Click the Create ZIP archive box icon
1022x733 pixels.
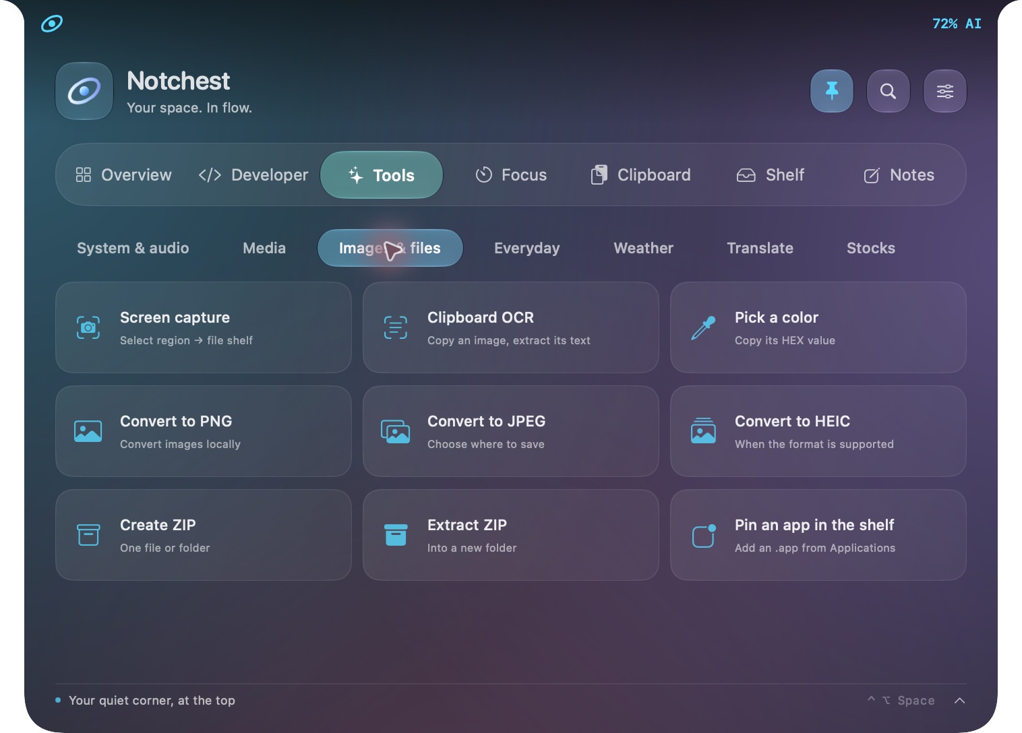(88, 535)
